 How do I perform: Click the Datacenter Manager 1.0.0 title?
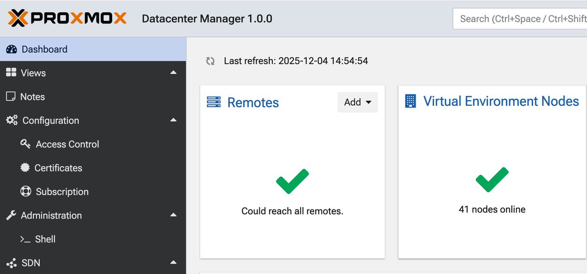click(x=207, y=19)
